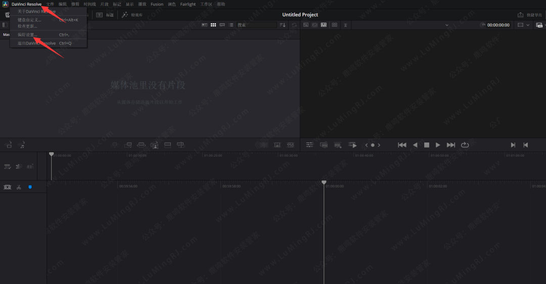Switch media pool to list view
The width and height of the screenshot is (546, 284).
(231, 25)
